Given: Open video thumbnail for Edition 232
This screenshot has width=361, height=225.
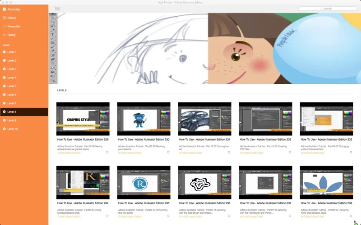Looking at the screenshot, I should (266, 119).
